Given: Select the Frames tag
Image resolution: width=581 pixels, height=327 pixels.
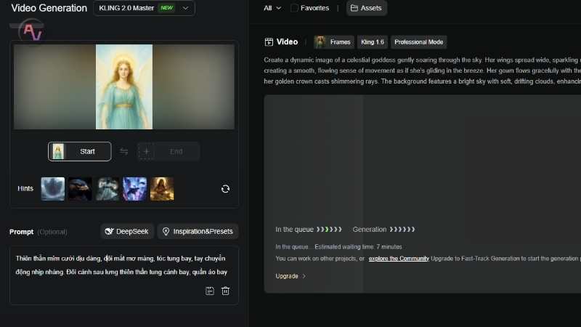Looking at the screenshot, I should point(333,42).
